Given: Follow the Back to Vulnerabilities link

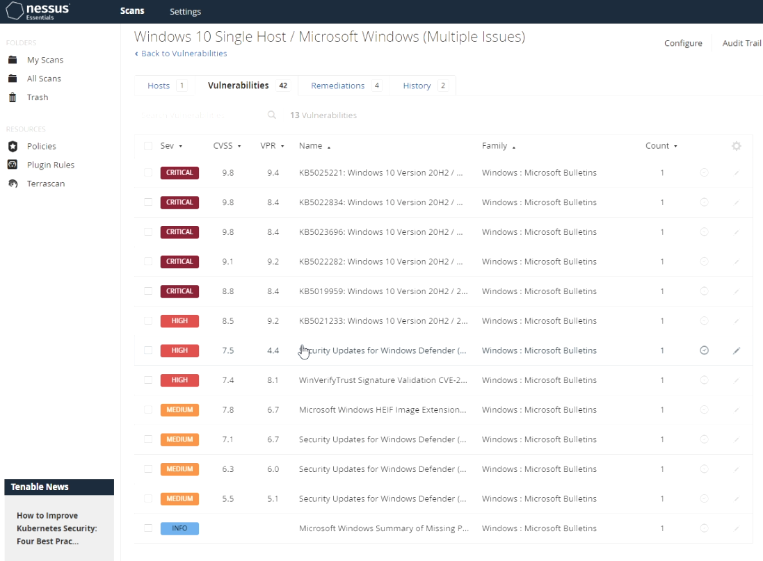Looking at the screenshot, I should tap(181, 54).
